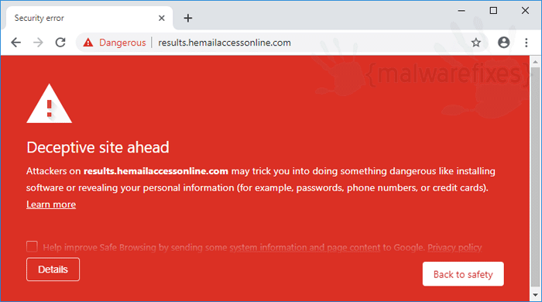Enable the Help improve Safe Browsing checkbox
Screen dimensions: 542x302
(32, 246)
